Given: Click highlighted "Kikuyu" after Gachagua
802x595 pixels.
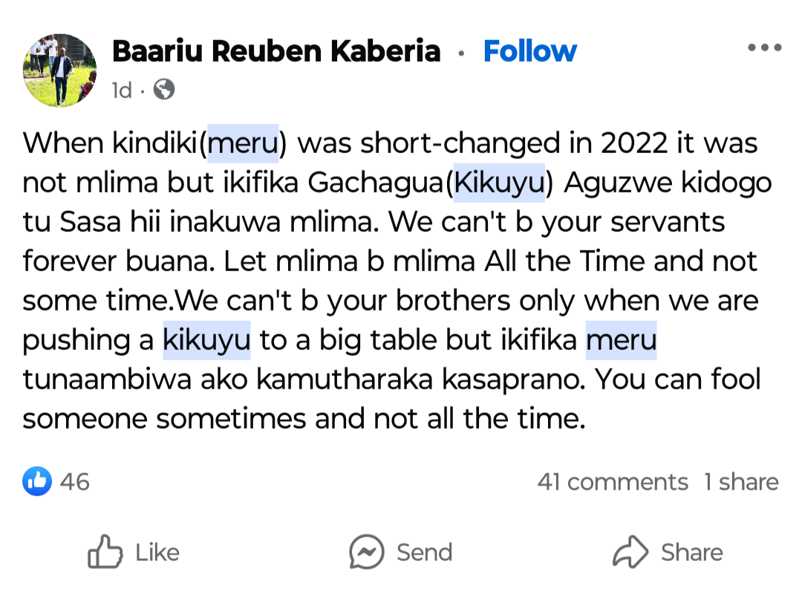Looking at the screenshot, I should [499, 182].
